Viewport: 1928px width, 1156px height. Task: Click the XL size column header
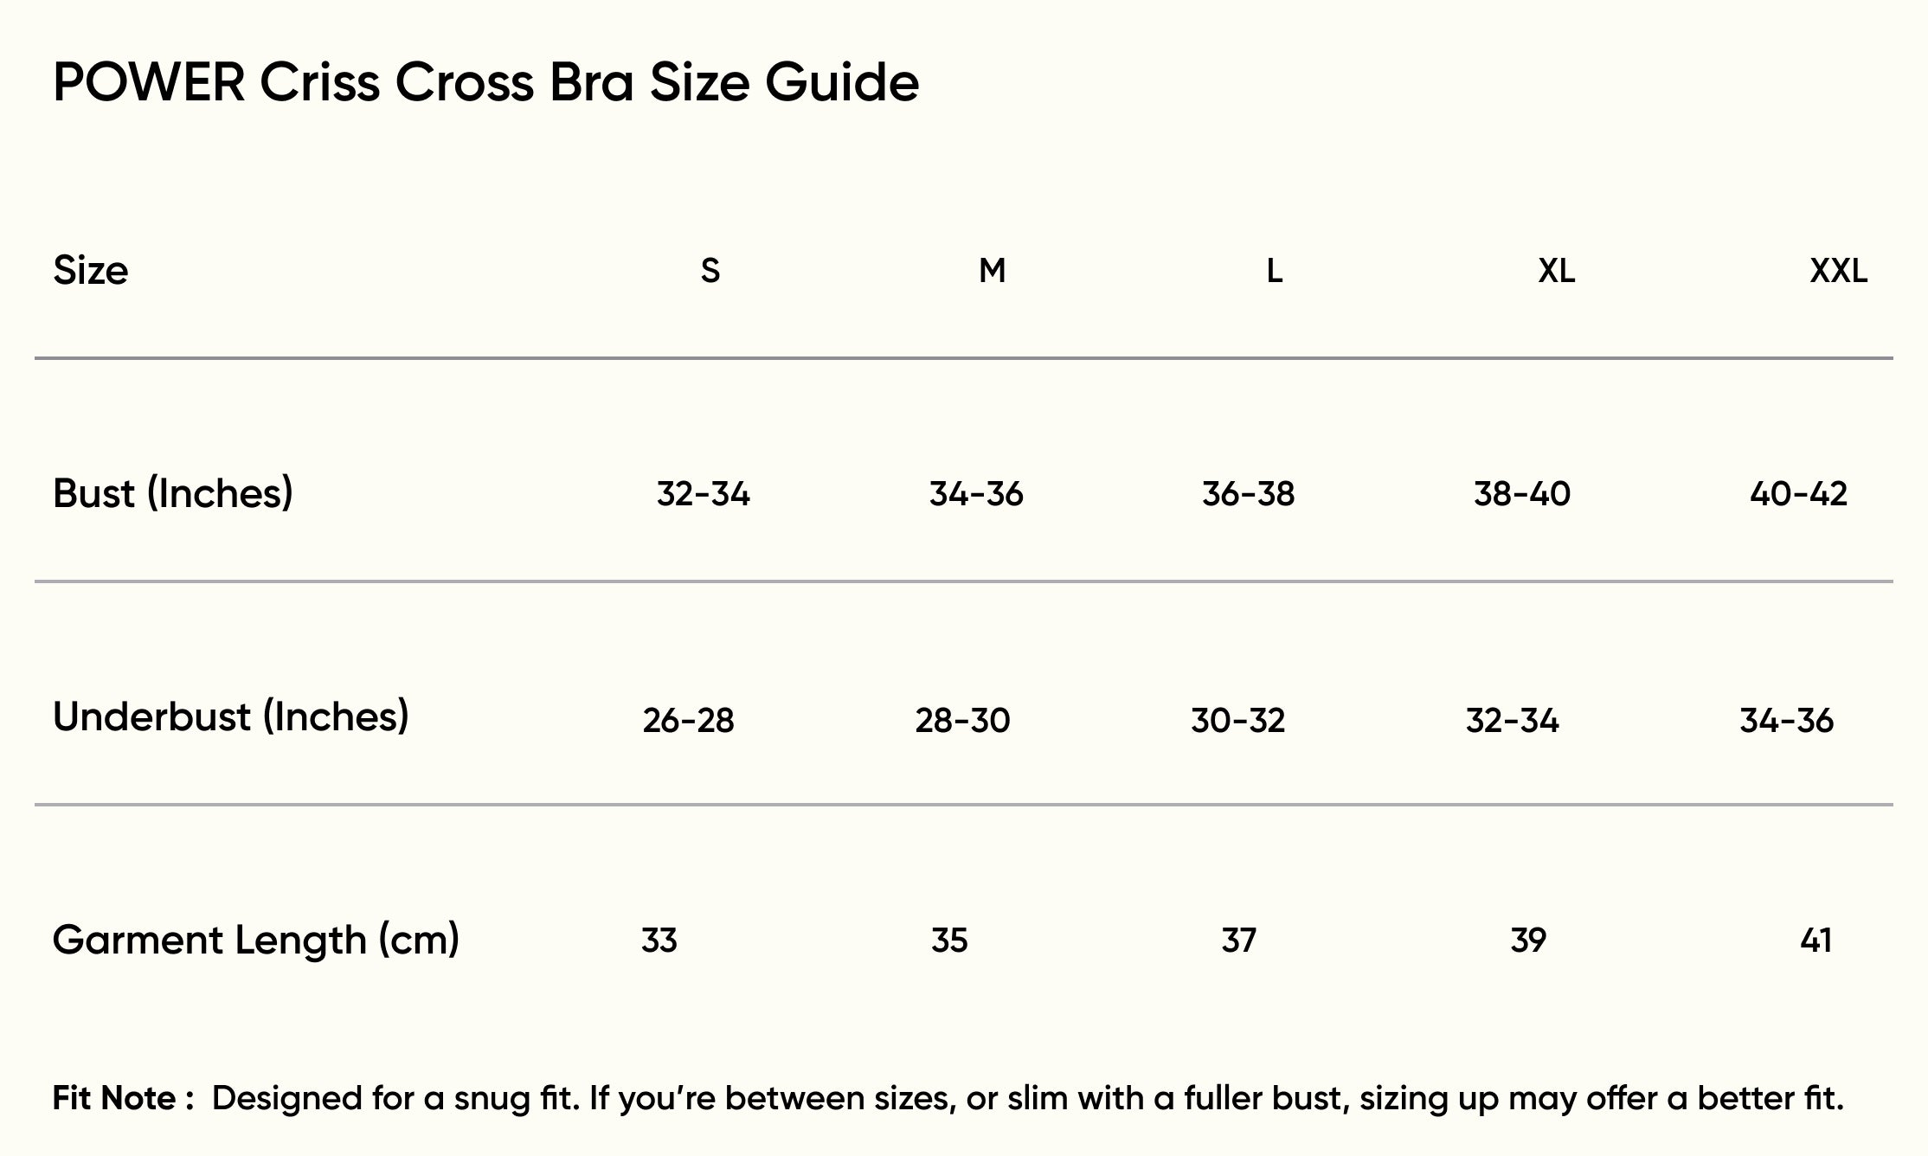coord(1556,271)
